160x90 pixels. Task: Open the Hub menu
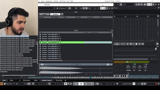click(x=68, y=1)
